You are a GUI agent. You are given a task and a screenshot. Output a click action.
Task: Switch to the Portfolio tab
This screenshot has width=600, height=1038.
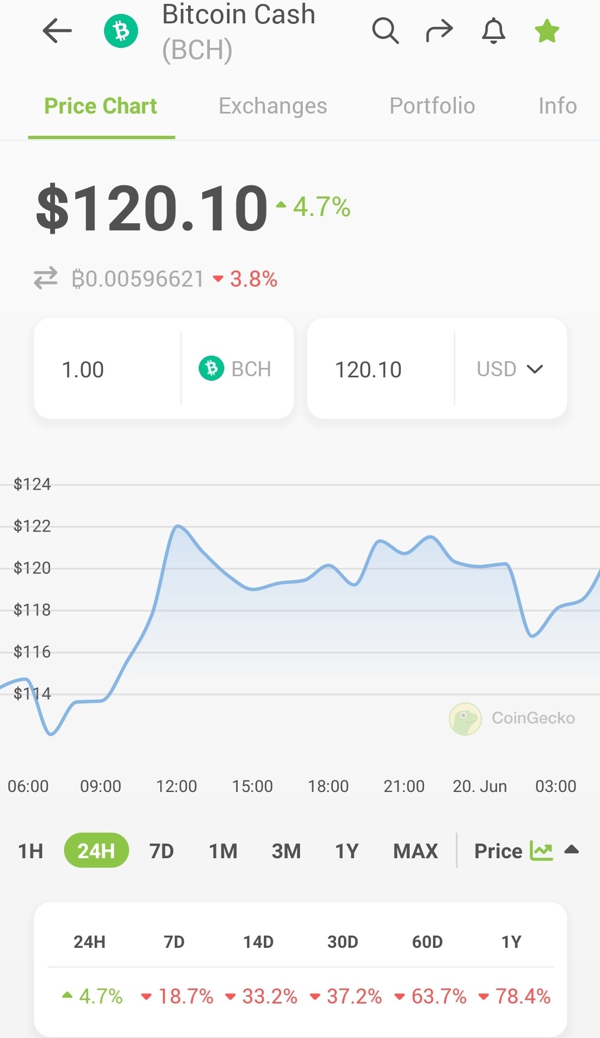coord(432,106)
